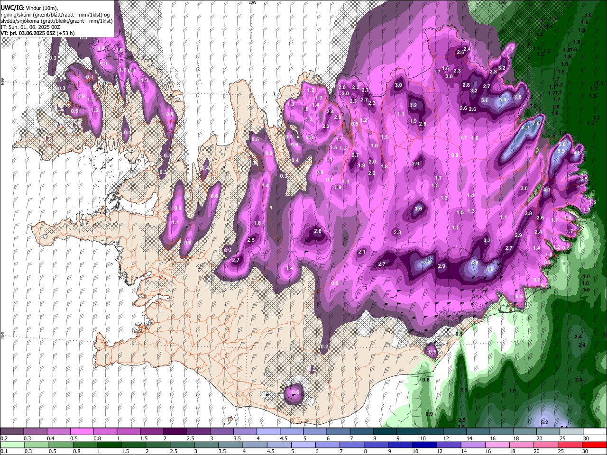Screen dimensions: 607x455
Task: Select the red rain swatch labeled 30
Action: 594,445
